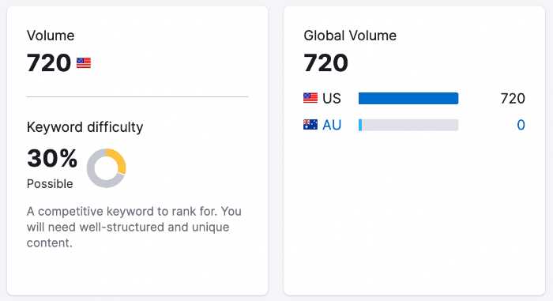Click the US volume bar
The width and height of the screenshot is (553, 301).
[x=408, y=98]
